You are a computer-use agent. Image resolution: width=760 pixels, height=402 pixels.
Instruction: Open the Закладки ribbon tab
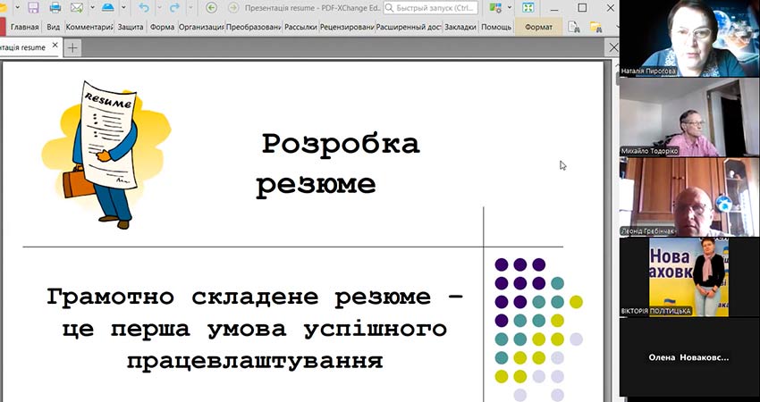pyautogui.click(x=459, y=27)
